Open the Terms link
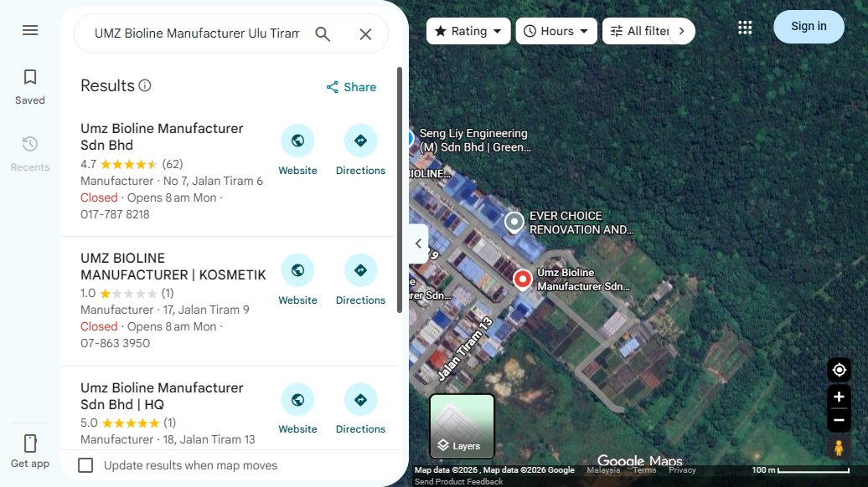 644,470
